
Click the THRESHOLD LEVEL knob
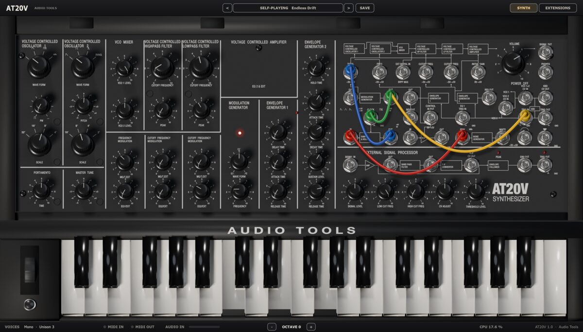[476, 192]
